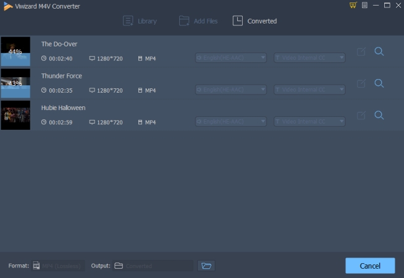Select the Thunder Force title text
The height and width of the screenshot is (278, 404).
pyautogui.click(x=62, y=76)
